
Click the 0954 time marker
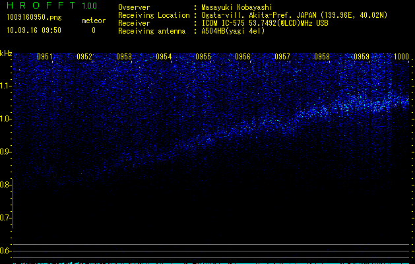(x=164, y=57)
